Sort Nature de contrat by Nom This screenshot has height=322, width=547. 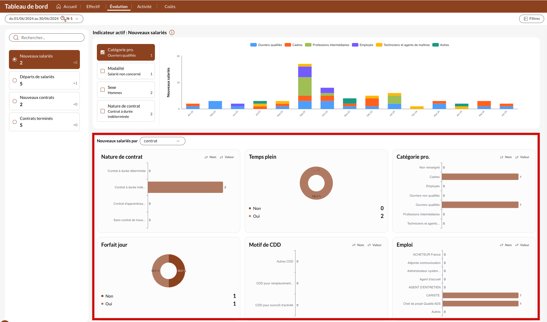pos(210,157)
